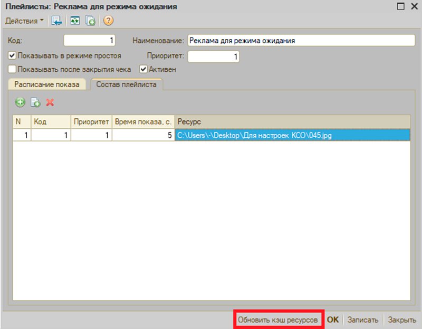Click the 'Время показа, с.' column header

coord(143,122)
